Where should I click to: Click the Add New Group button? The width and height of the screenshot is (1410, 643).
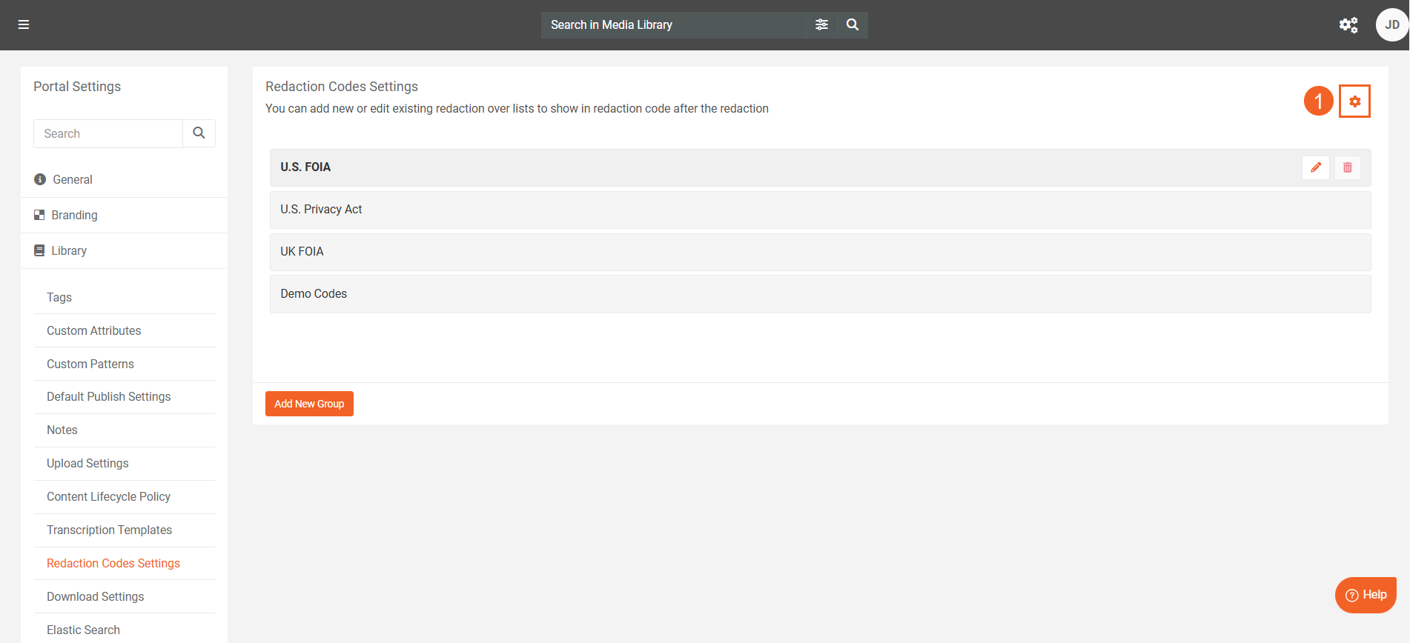[309, 404]
